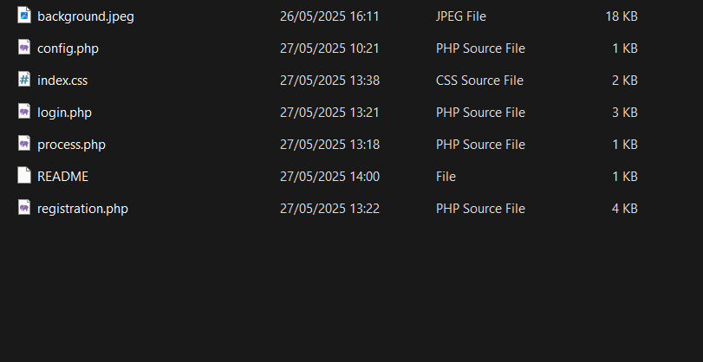This screenshot has height=362, width=703.
Task: Click the index.css date 27/05/2025 13:38
Action: pyautogui.click(x=329, y=81)
